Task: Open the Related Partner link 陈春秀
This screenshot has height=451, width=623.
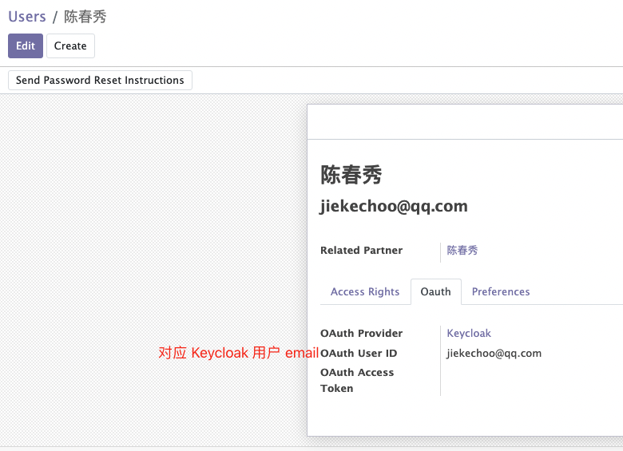Action: [x=462, y=250]
